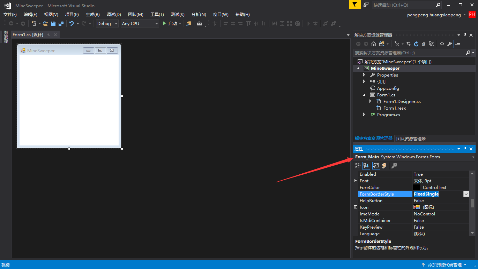Close the Form1.cs design tab
Viewport: 478px width, 269px height.
pyautogui.click(x=55, y=35)
